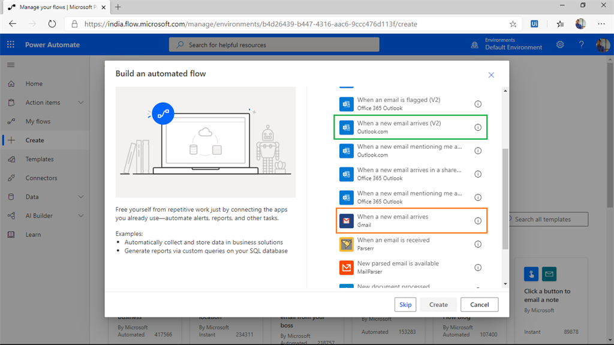Open account profile picture in header
The width and height of the screenshot is (614, 345).
click(x=603, y=44)
